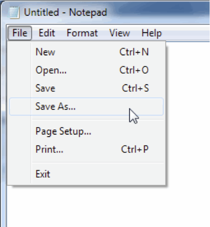Close the open File menu

coord(20,33)
